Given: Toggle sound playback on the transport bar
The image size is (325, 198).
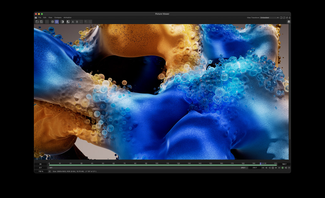Looking at the screenshot, I should (x=286, y=168).
